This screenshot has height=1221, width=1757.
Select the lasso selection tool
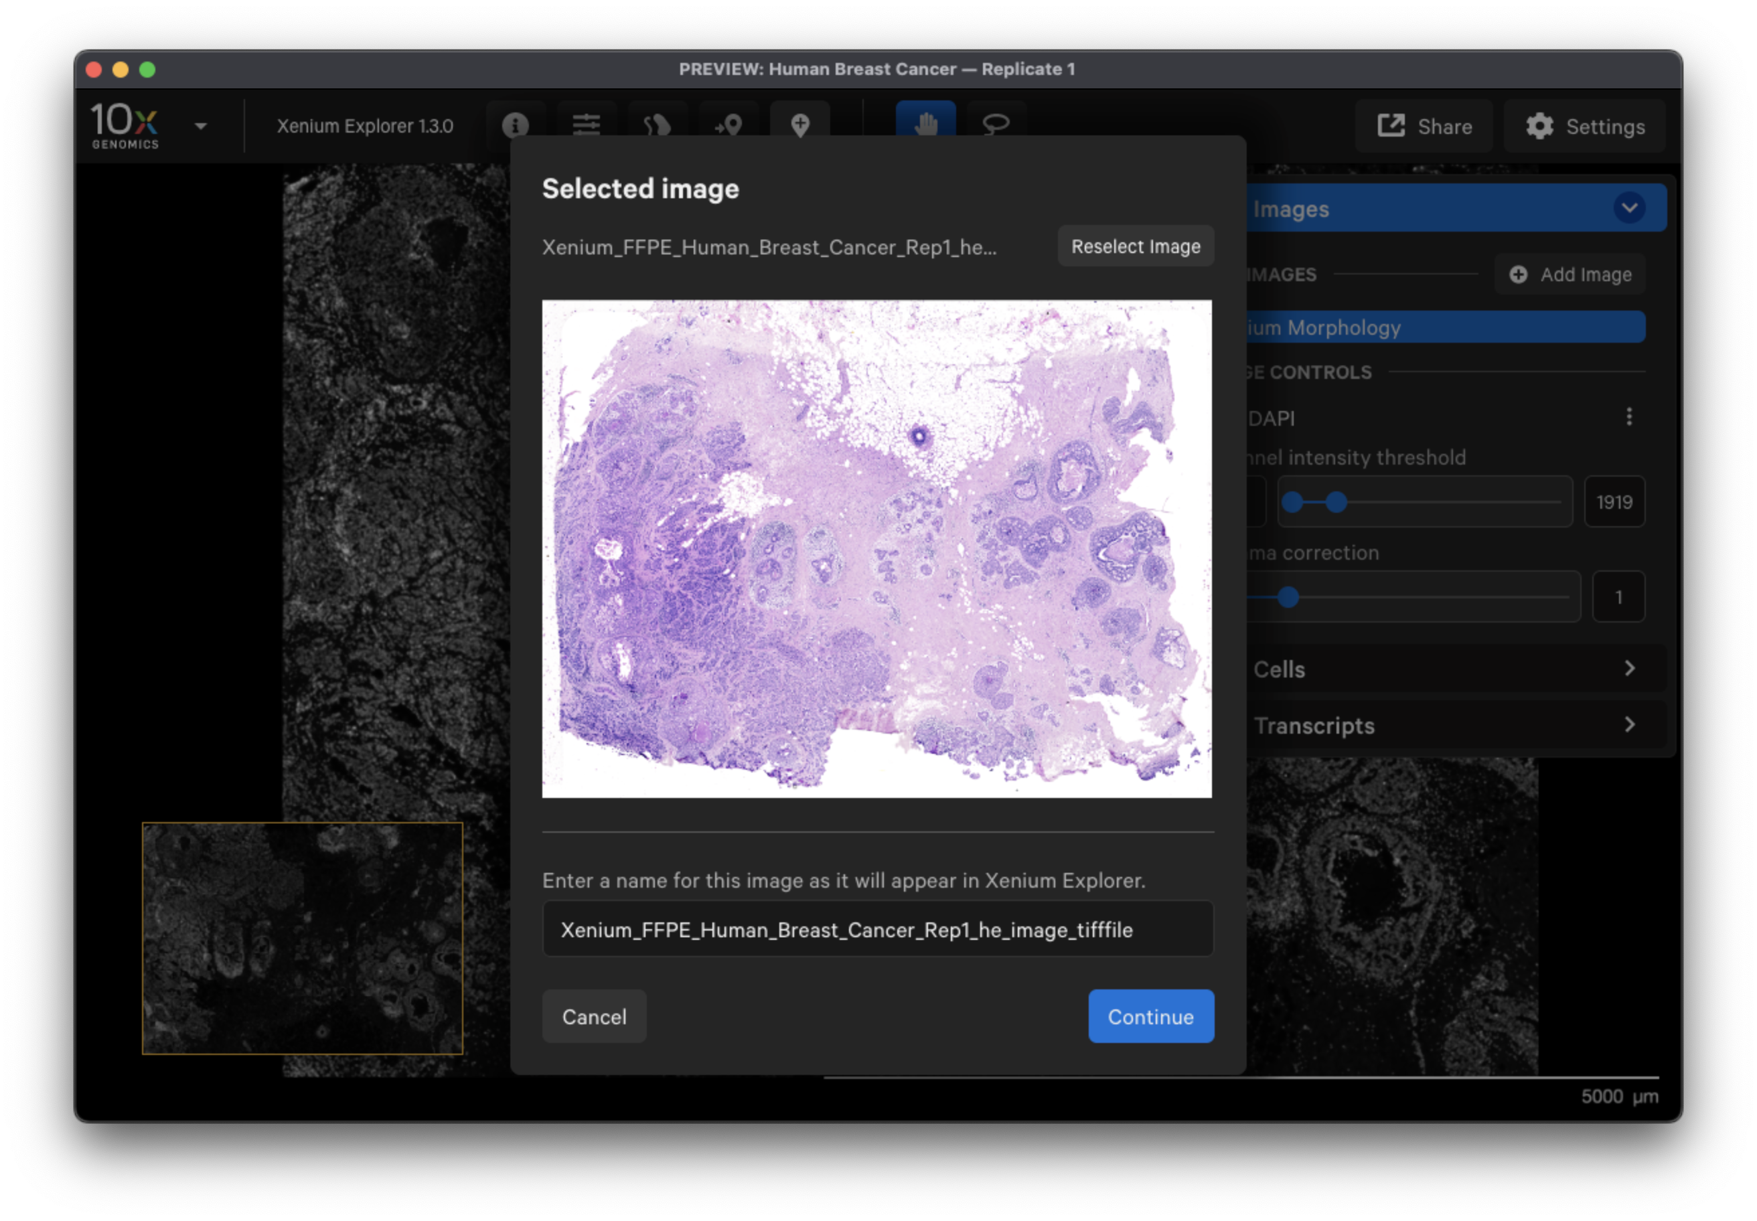coord(996,123)
